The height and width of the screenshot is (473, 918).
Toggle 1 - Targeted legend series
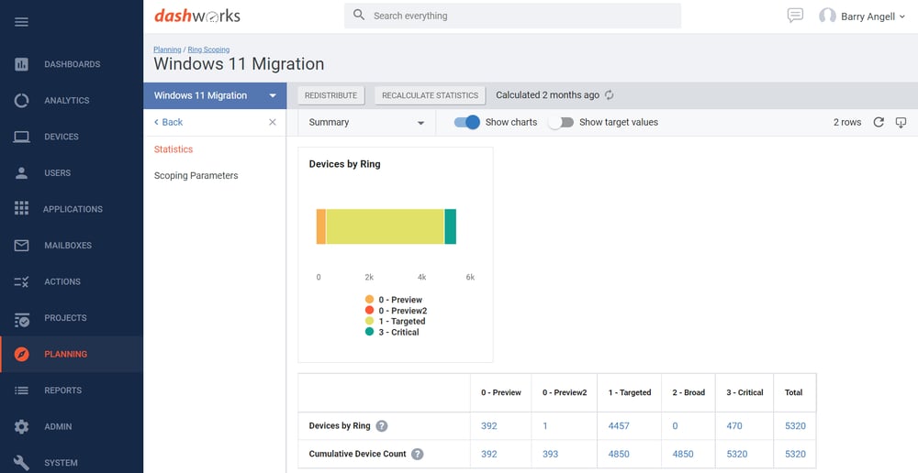coord(395,321)
